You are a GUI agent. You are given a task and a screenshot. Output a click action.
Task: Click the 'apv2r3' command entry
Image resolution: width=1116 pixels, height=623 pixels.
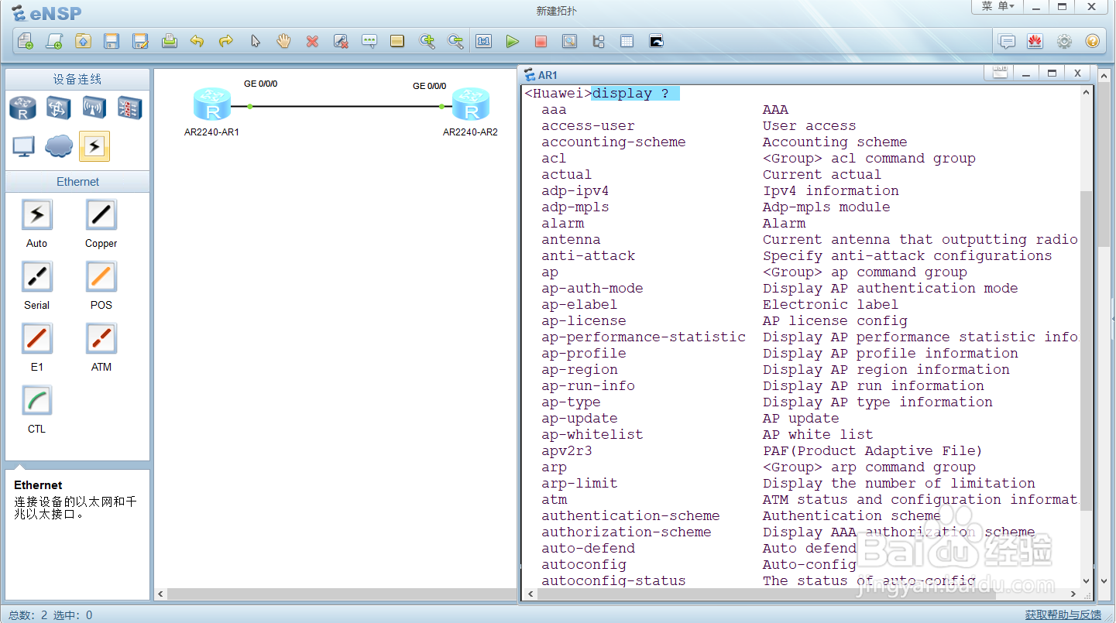coord(567,450)
